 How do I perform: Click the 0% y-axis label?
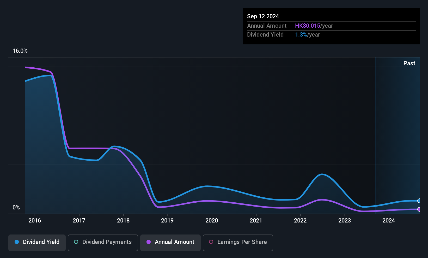[x=16, y=208]
